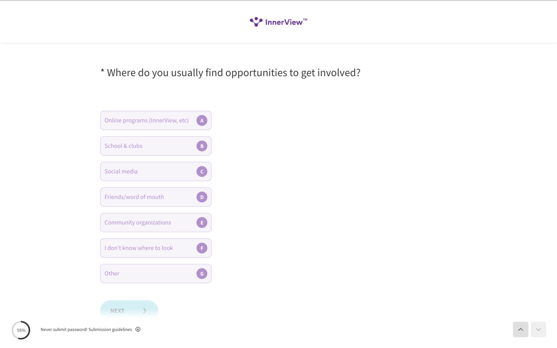Select the Online programs (InnerView, etc) option
Viewport: 557px width, 348px height.
pos(156,120)
